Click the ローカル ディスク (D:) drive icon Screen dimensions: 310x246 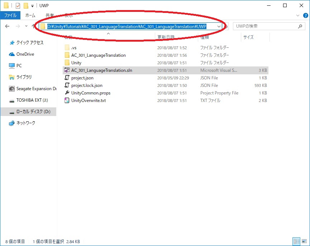click(12, 112)
